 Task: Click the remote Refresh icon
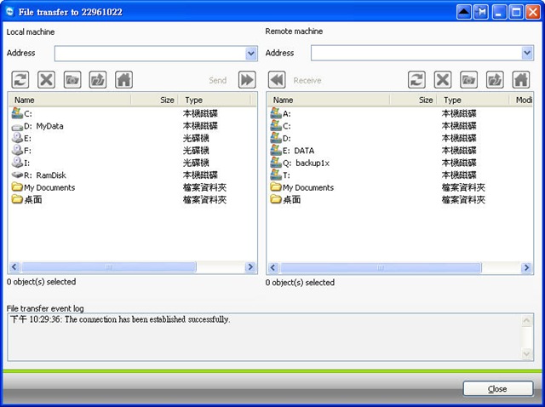pyautogui.click(x=416, y=80)
